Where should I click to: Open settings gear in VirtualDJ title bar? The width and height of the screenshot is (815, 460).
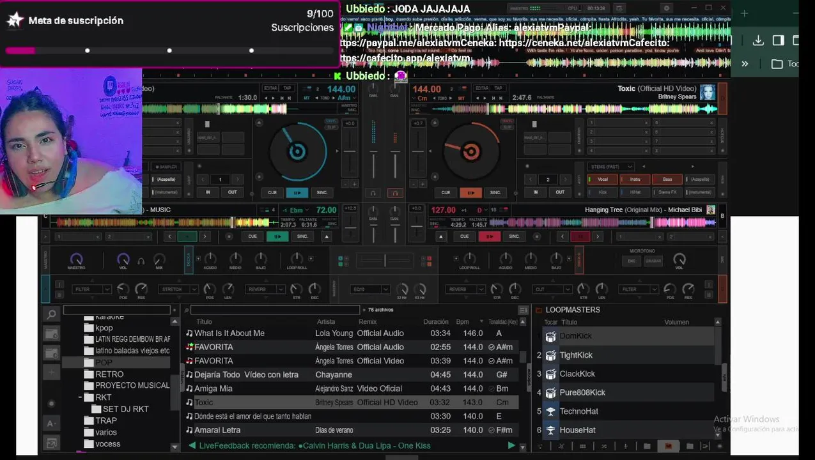click(667, 8)
